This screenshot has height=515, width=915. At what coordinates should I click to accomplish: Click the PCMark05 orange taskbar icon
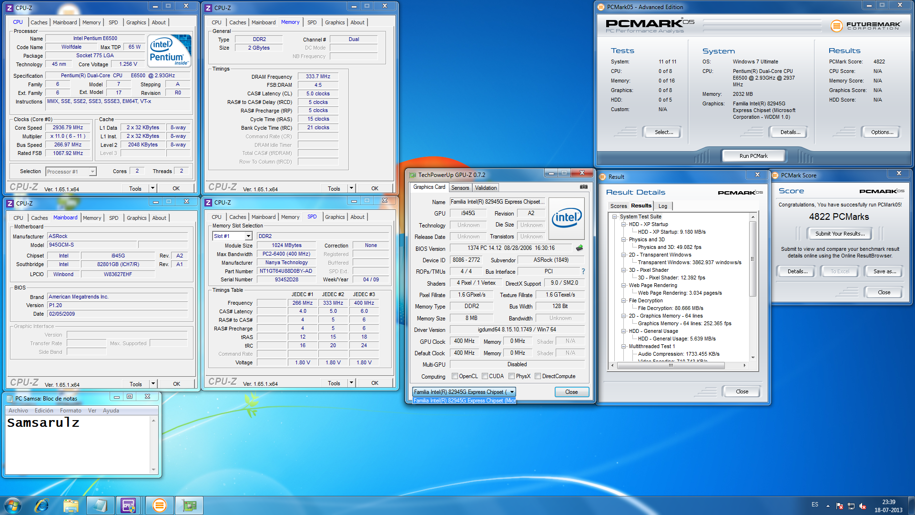pos(159,505)
